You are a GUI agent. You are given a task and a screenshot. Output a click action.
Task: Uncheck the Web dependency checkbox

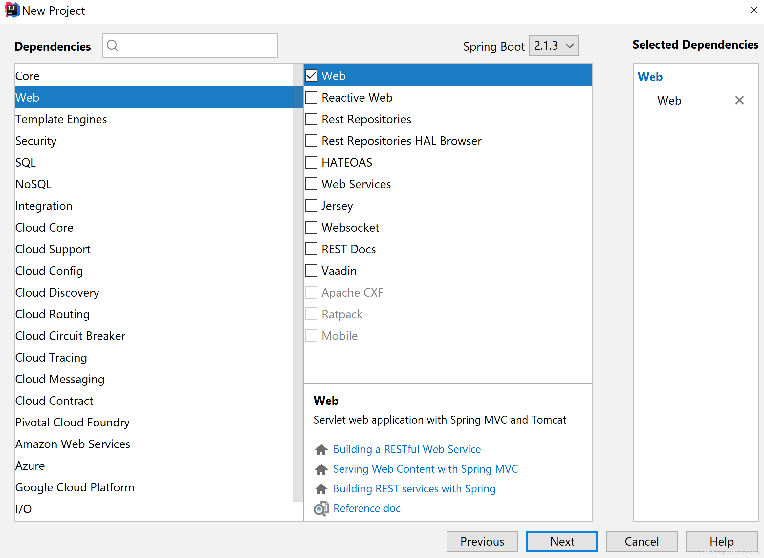pos(311,76)
